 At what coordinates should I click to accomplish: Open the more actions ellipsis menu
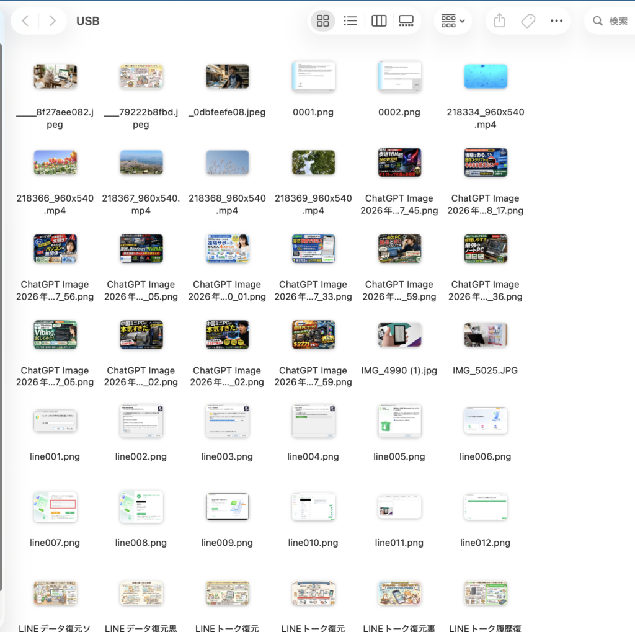tap(556, 20)
